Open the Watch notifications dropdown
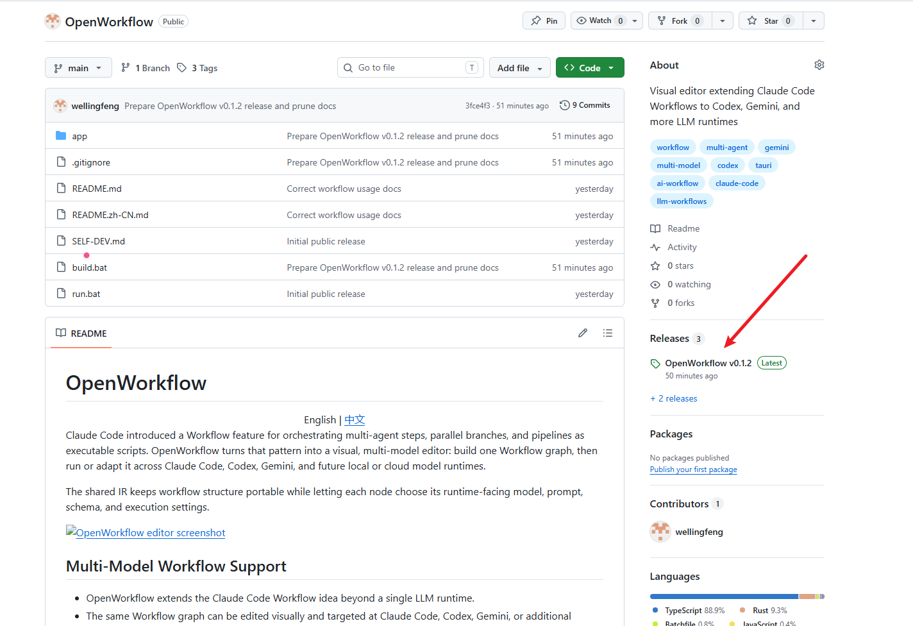Image resolution: width=913 pixels, height=626 pixels. pyautogui.click(x=607, y=21)
